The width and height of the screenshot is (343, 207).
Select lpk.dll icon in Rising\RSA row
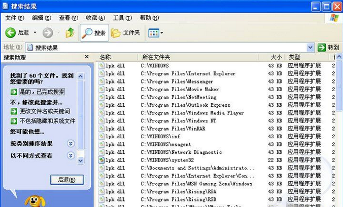[101, 191]
